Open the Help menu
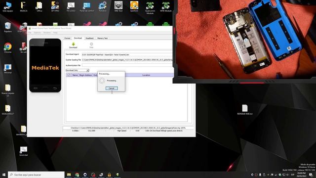Image resolution: width=316 pixels, height=178 pixels. [x=55, y=33]
